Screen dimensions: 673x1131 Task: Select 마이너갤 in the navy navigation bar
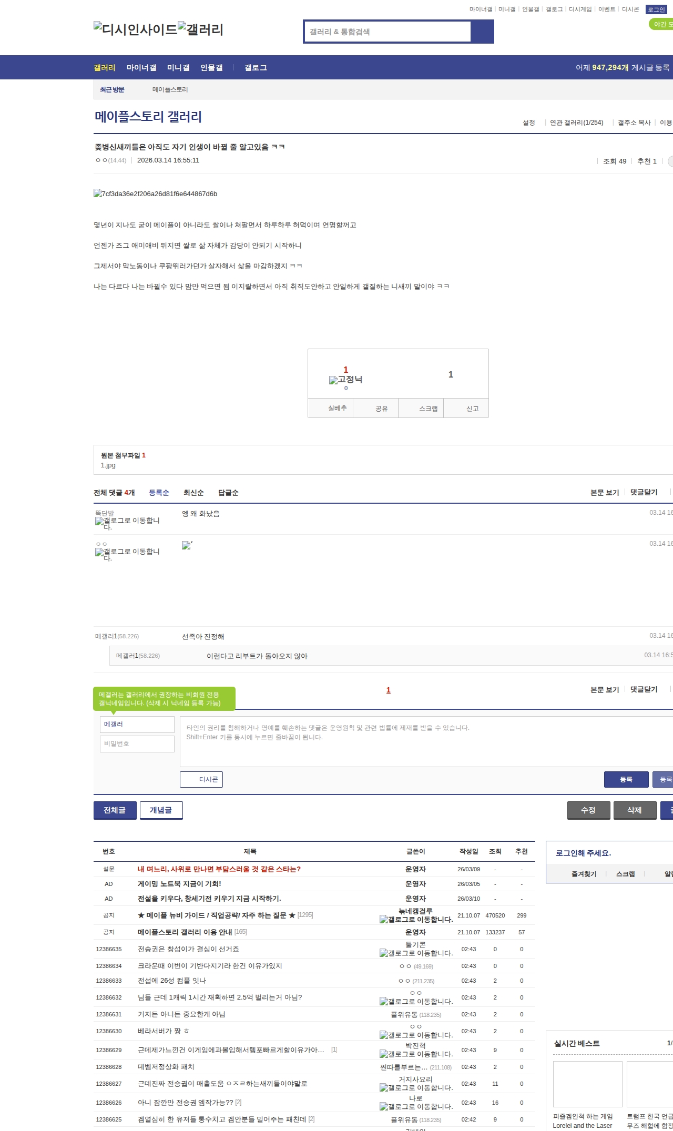141,67
